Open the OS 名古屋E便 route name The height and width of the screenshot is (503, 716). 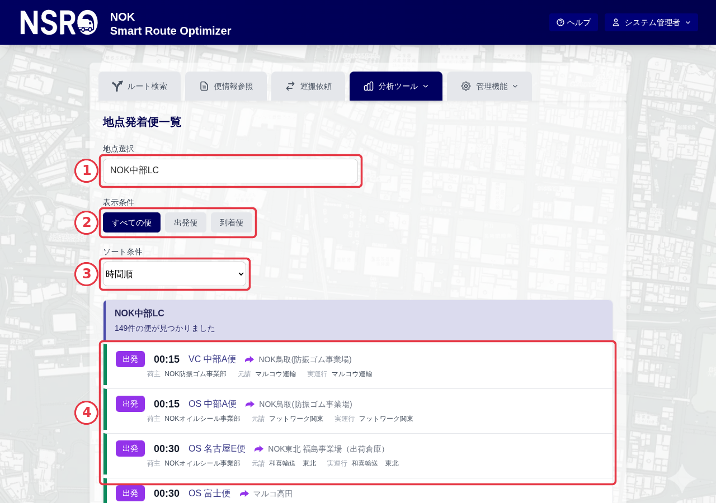(x=217, y=449)
